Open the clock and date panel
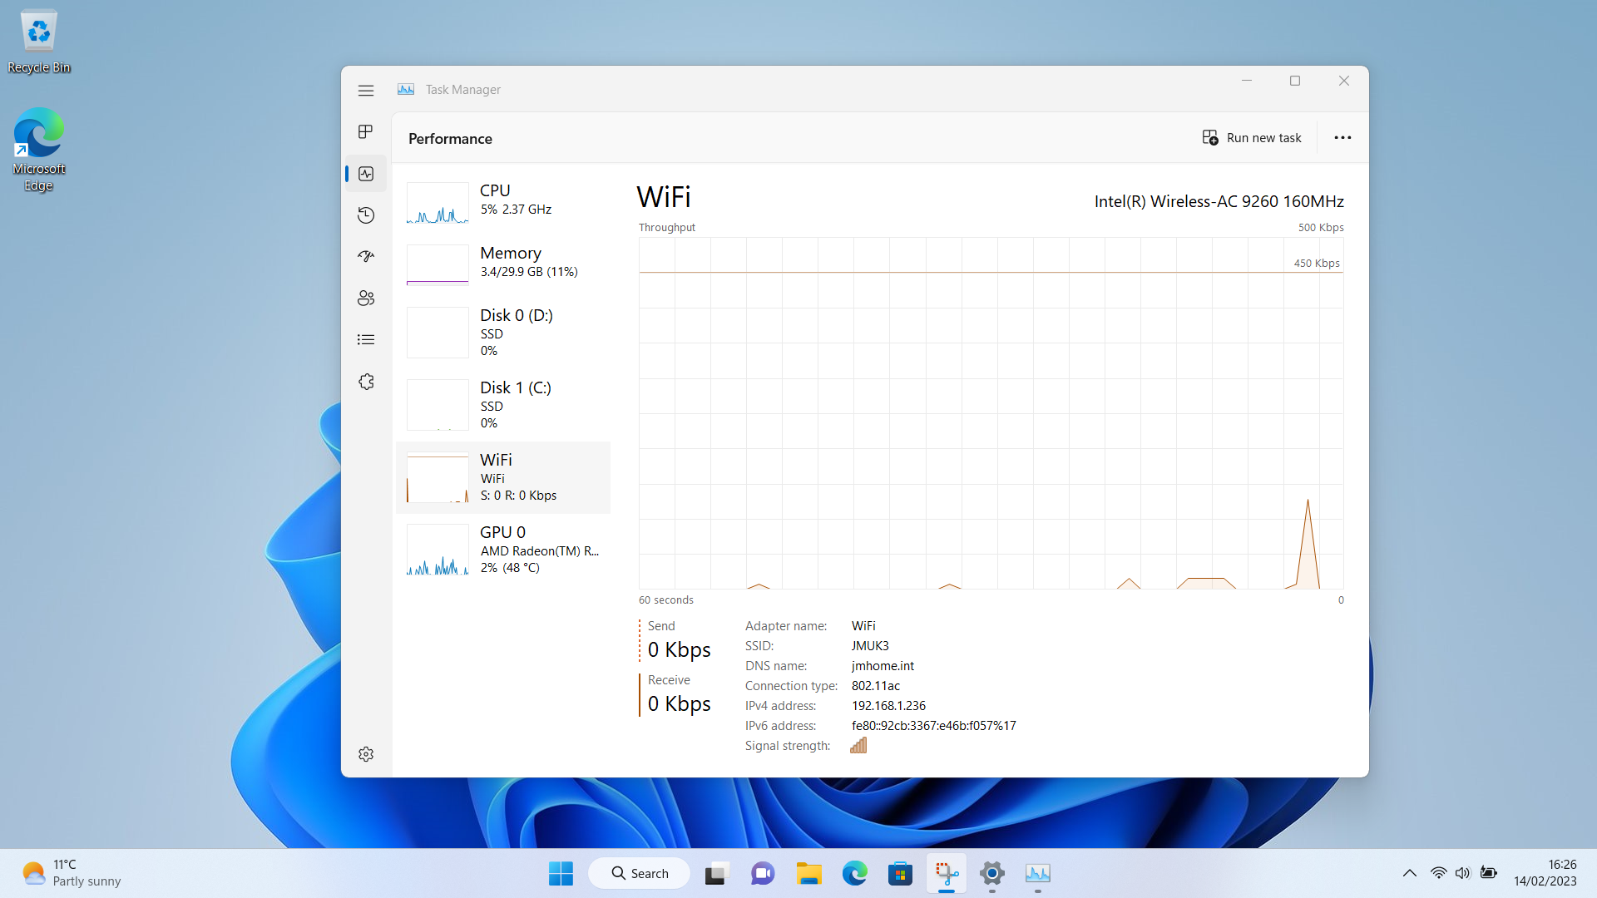Viewport: 1597px width, 898px height. click(1545, 873)
